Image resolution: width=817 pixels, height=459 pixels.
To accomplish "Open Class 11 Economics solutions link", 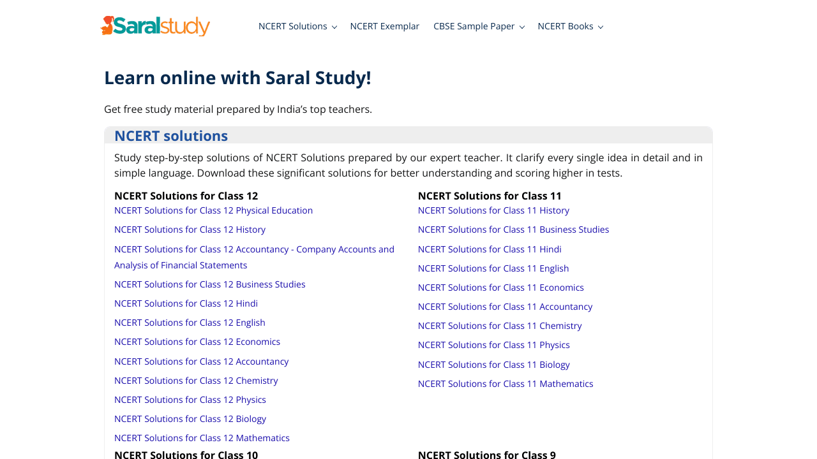I will [x=501, y=288].
